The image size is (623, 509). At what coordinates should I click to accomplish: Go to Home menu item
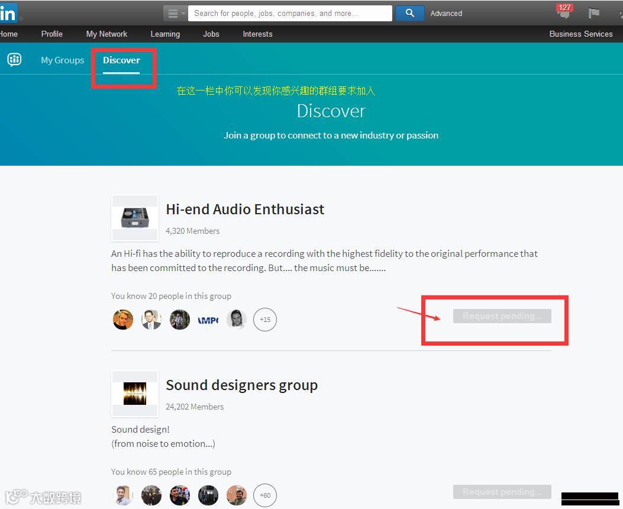point(9,34)
